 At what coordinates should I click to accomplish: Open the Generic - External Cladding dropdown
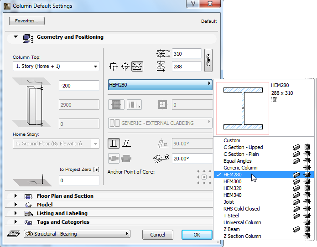coord(160,123)
